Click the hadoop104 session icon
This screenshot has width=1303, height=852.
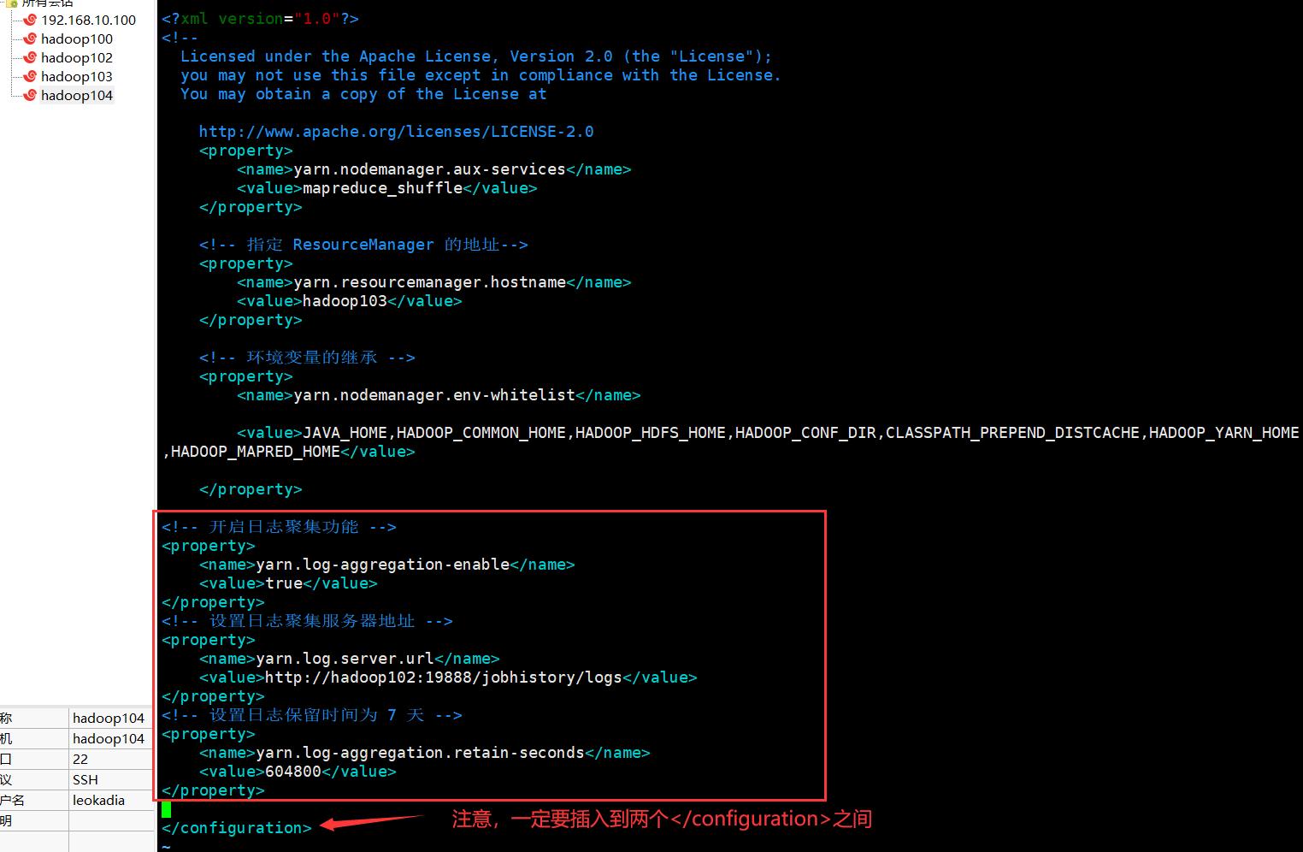(30, 95)
